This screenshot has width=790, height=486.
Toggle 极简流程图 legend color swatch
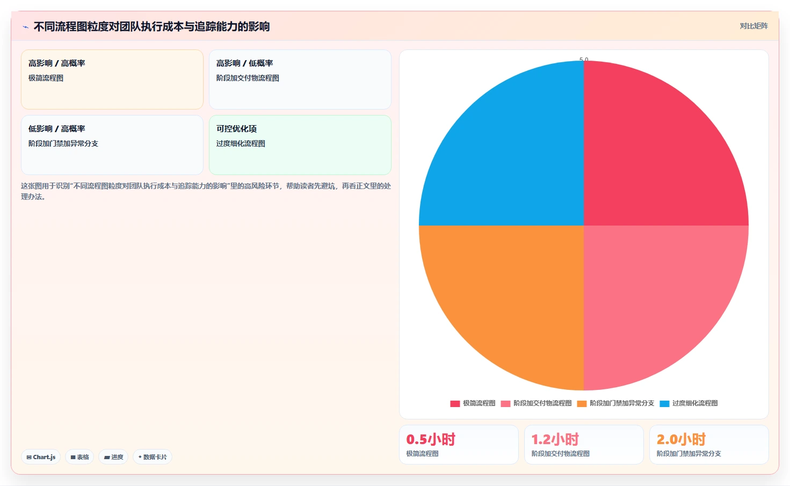point(455,403)
